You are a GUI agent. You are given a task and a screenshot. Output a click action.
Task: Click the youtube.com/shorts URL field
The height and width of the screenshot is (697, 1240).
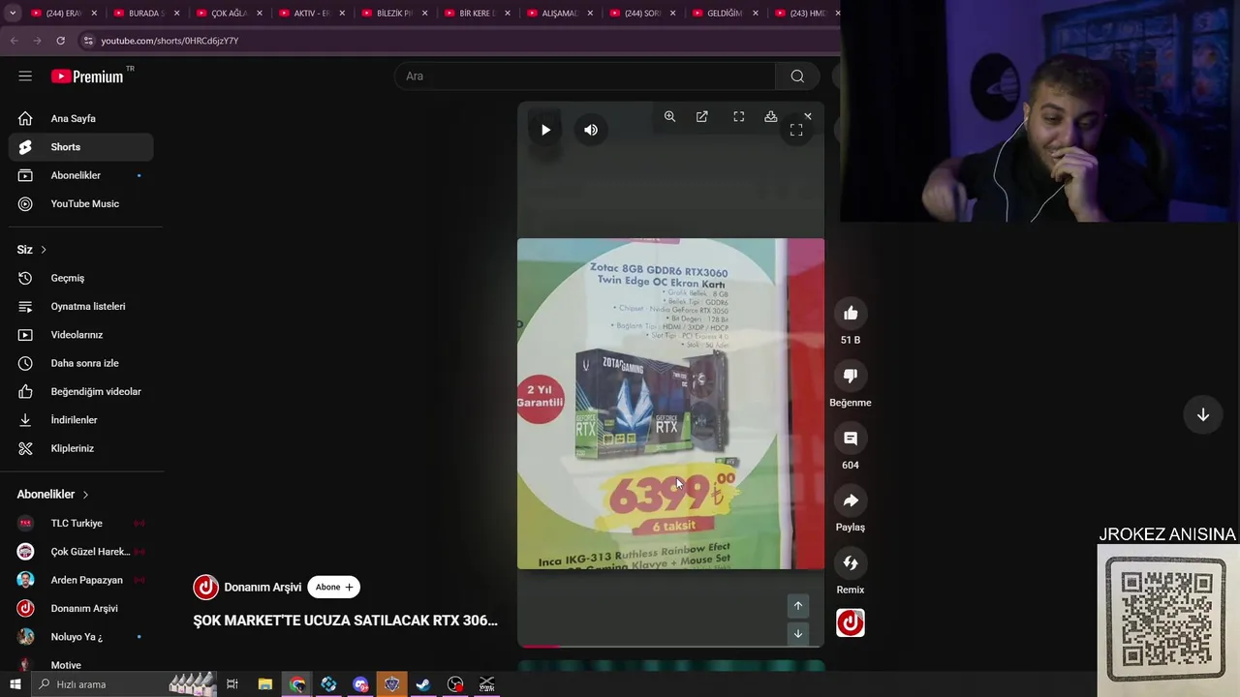point(170,41)
